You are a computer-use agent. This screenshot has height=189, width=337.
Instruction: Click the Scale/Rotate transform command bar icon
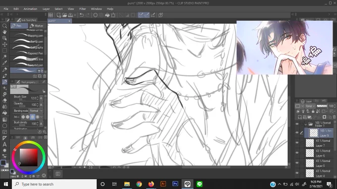tap(113, 15)
